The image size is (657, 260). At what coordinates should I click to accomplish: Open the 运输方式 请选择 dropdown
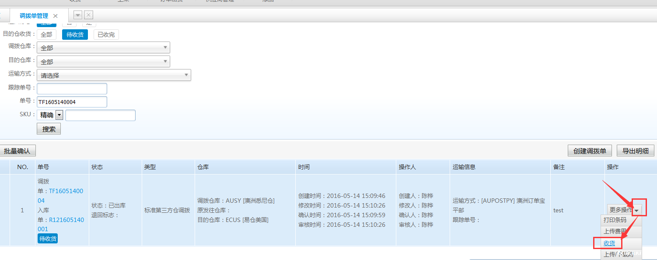[x=186, y=75]
